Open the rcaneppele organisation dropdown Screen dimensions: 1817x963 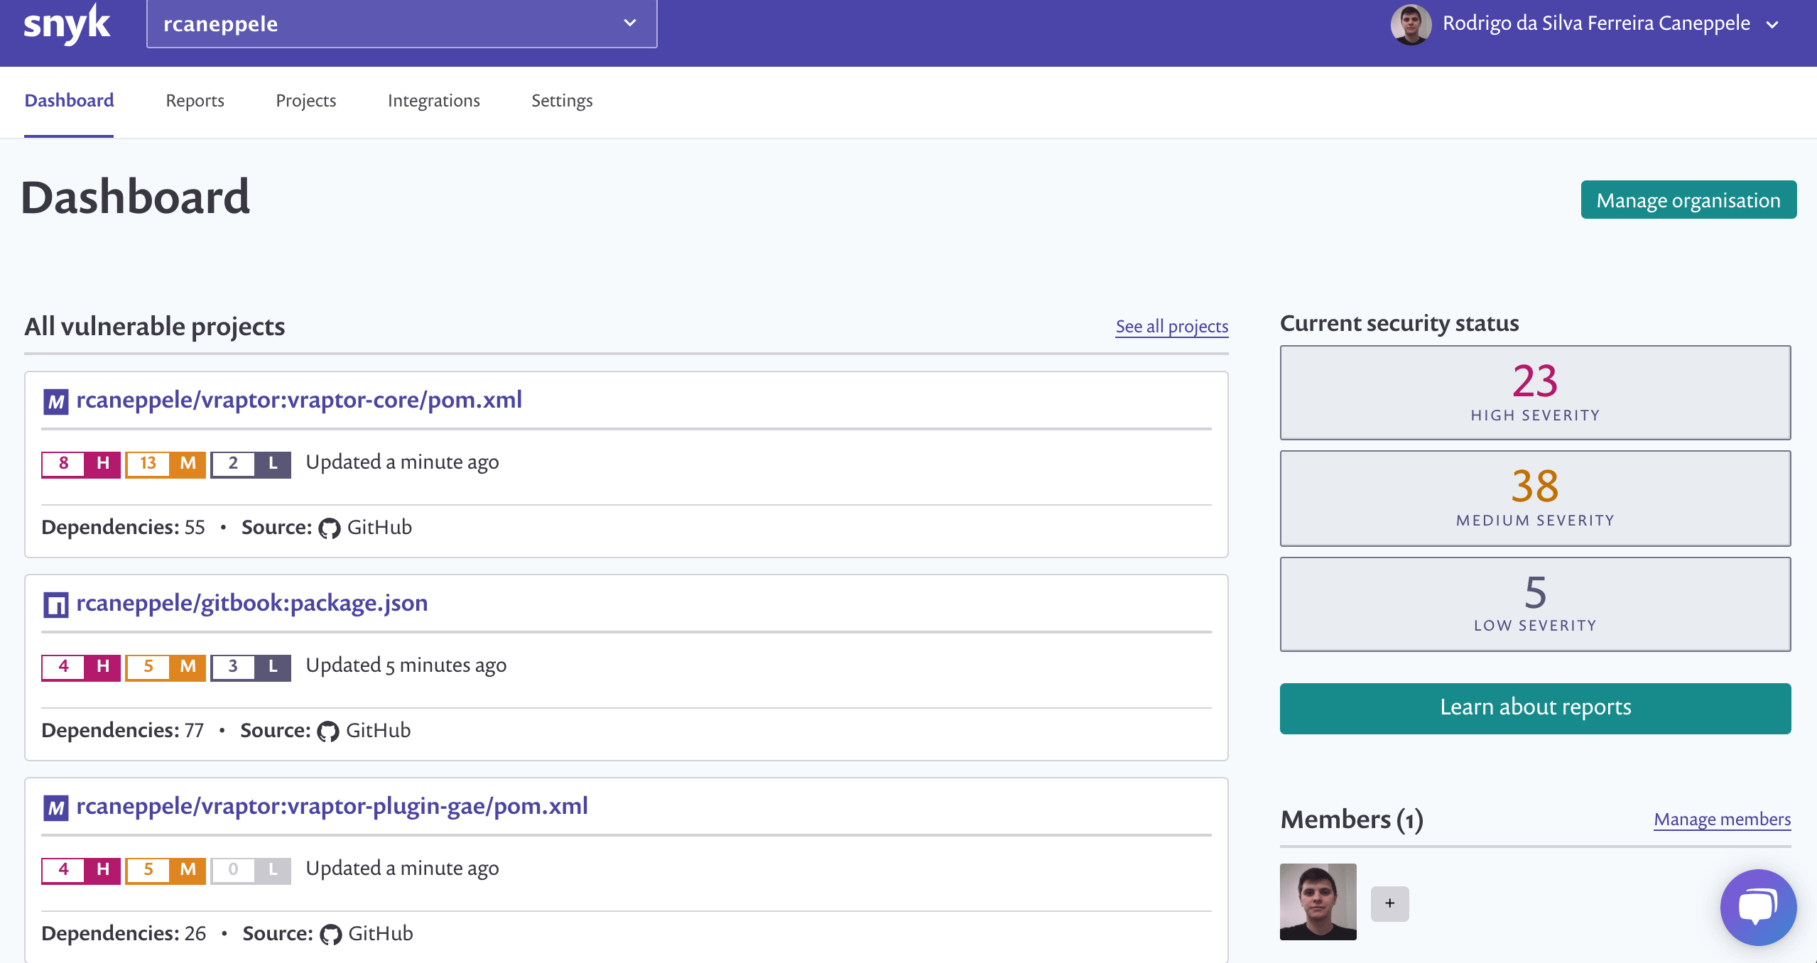coord(401,23)
